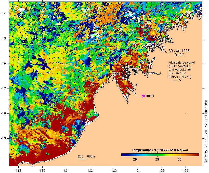
Task: Click the cyan depth contour legend line
Action: pyautogui.click(x=82, y=159)
